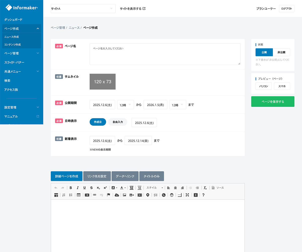This screenshot has width=302, height=252.
Task: Click the cloud upload icon
Action: tap(117, 195)
